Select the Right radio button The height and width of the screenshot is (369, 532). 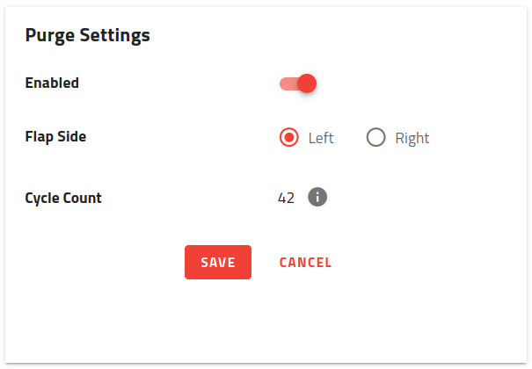(376, 138)
